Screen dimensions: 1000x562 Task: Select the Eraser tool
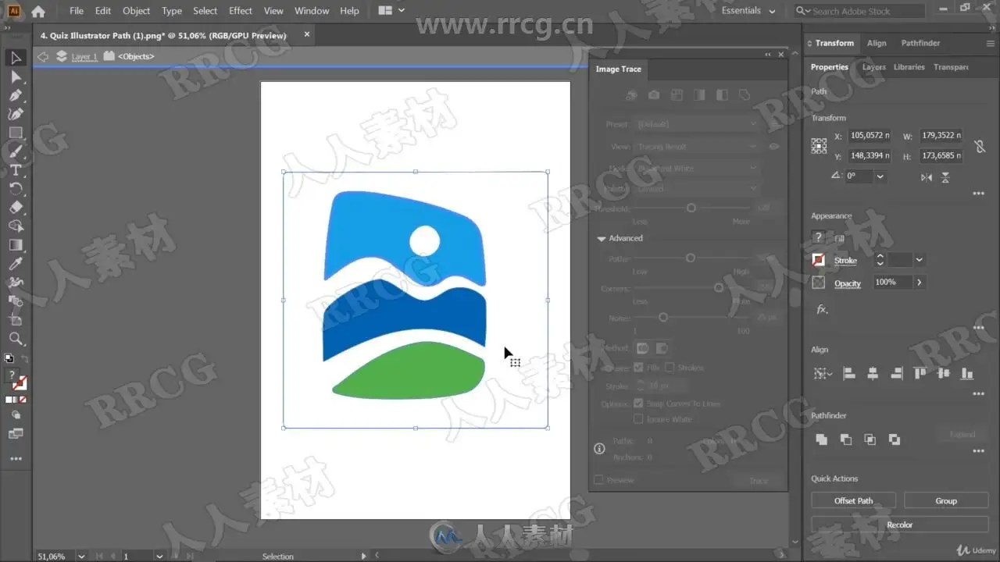16,208
